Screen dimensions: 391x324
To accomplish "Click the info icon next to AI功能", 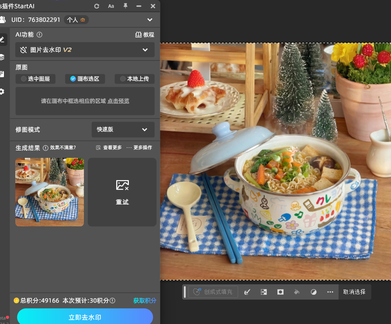I will click(39, 34).
